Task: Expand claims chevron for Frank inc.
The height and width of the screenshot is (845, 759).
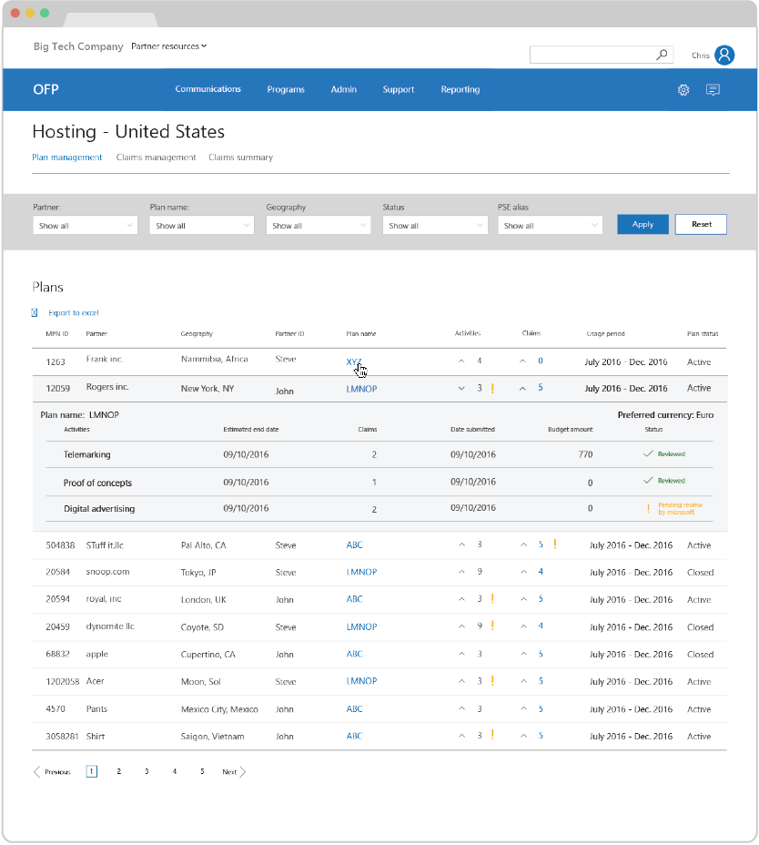Action: click(x=522, y=361)
